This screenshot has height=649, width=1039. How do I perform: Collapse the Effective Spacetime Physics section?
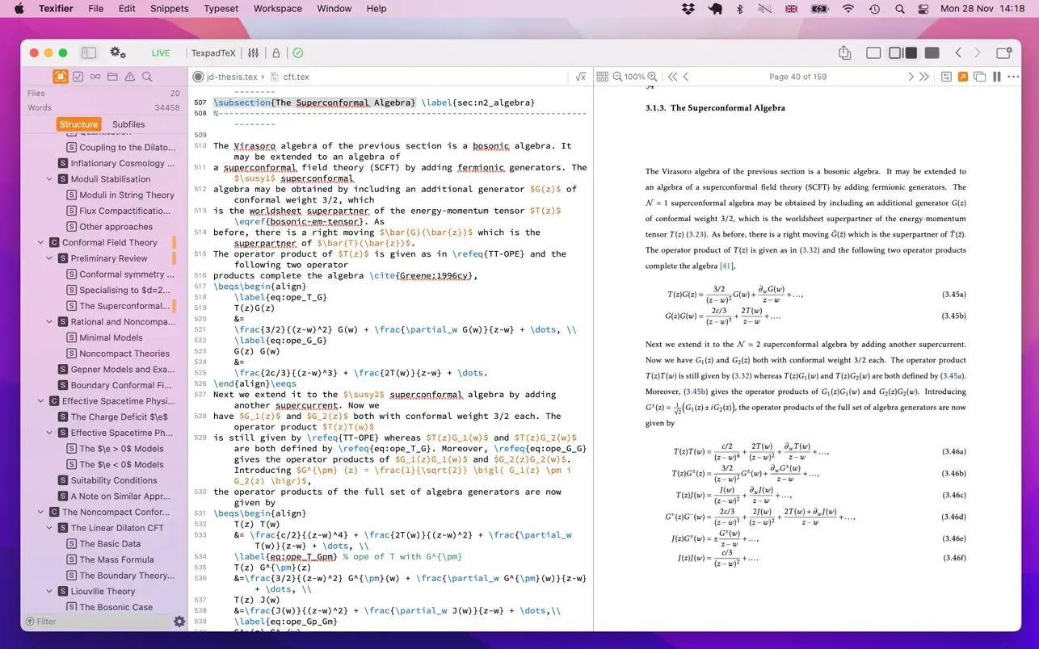point(40,400)
